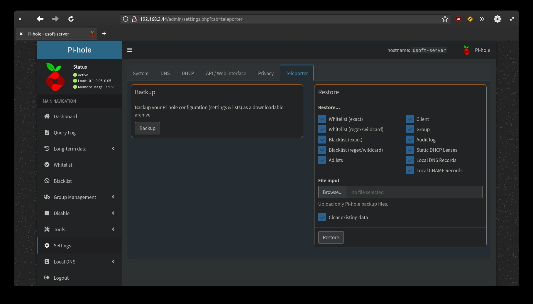The image size is (533, 304).
Task: Click the Backup button
Action: tap(147, 128)
